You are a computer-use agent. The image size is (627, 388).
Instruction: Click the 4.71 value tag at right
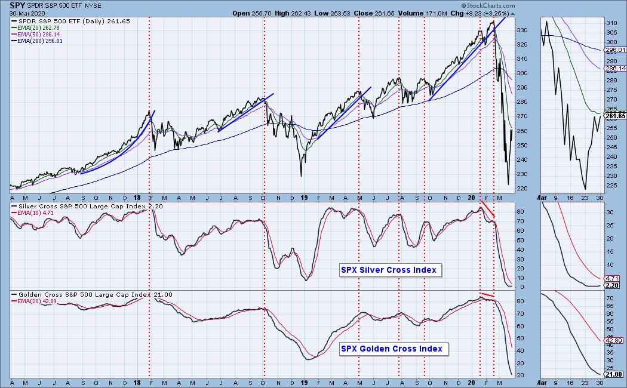tap(612, 279)
